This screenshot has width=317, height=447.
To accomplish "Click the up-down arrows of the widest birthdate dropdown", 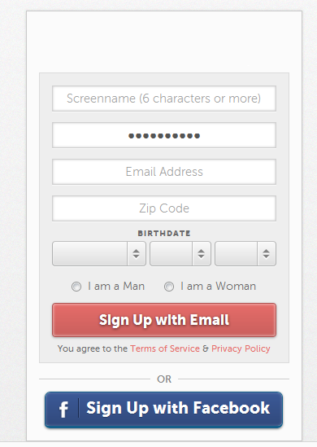I will click(x=136, y=254).
